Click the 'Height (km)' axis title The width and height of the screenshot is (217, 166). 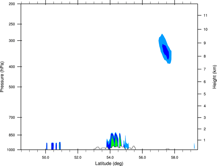click(x=214, y=77)
